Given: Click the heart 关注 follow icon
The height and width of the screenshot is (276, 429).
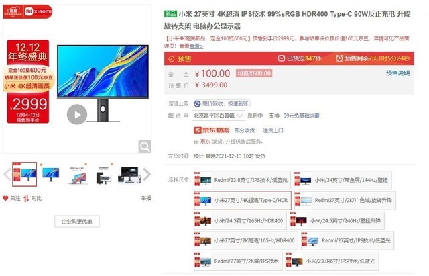Looking at the screenshot, I should [x=5, y=198].
